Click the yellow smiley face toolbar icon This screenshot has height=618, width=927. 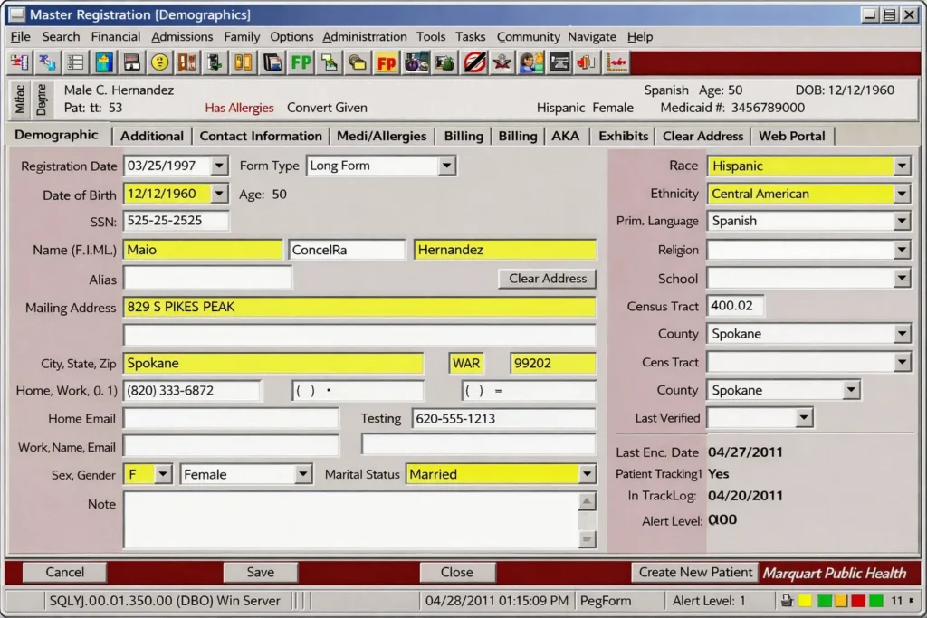click(159, 62)
